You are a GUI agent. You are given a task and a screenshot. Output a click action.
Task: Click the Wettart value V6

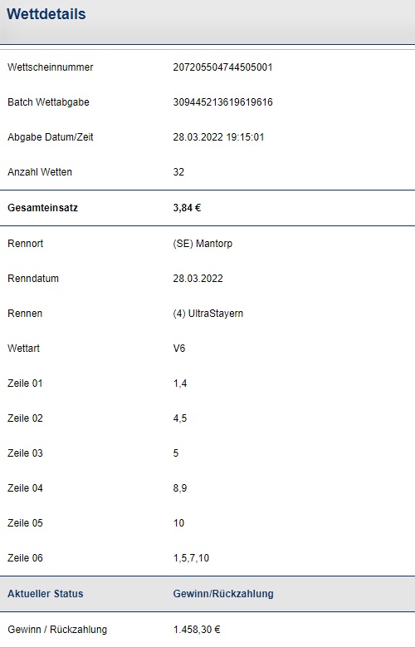pyautogui.click(x=179, y=349)
